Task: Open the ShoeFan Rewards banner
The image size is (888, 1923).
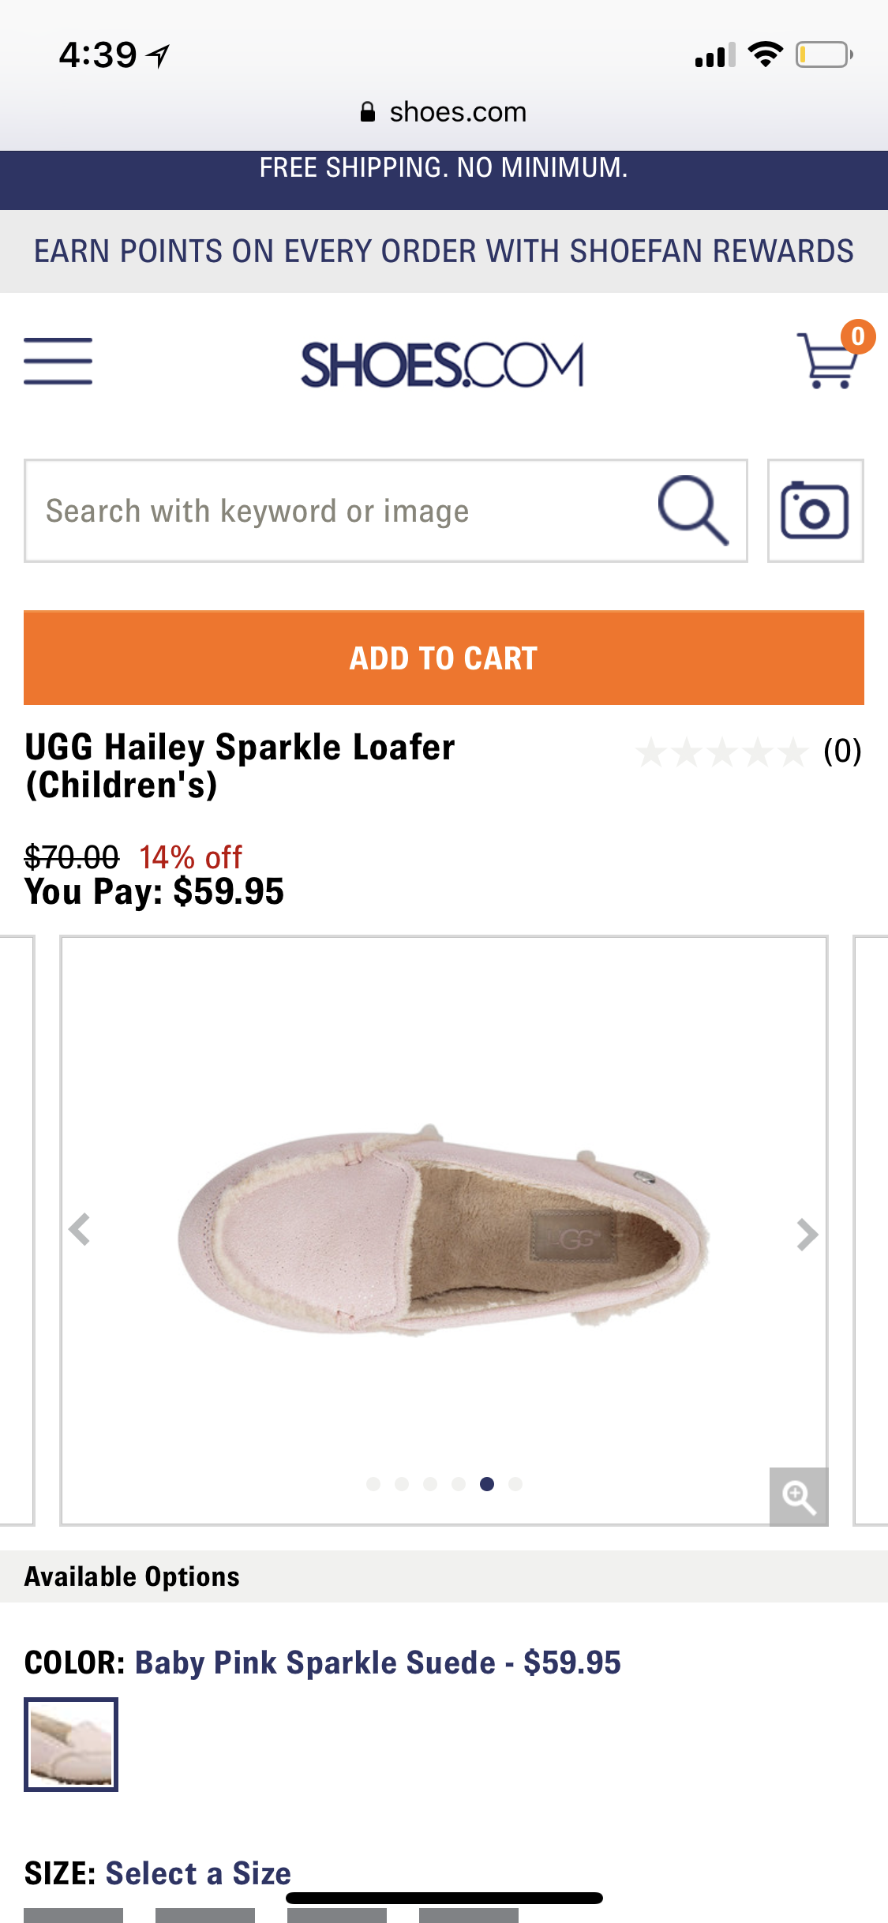Action: coord(444,251)
